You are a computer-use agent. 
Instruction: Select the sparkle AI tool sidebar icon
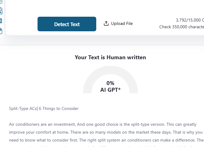point(1,31)
